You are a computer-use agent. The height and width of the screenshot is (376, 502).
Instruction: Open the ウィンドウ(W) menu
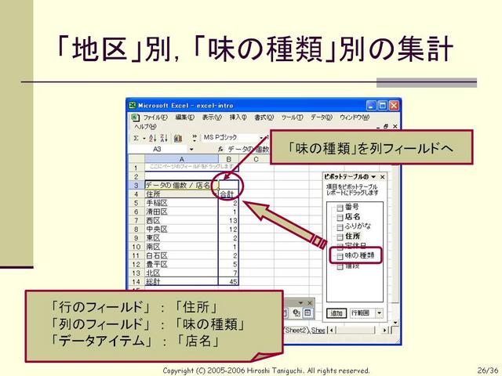pyautogui.click(x=355, y=117)
